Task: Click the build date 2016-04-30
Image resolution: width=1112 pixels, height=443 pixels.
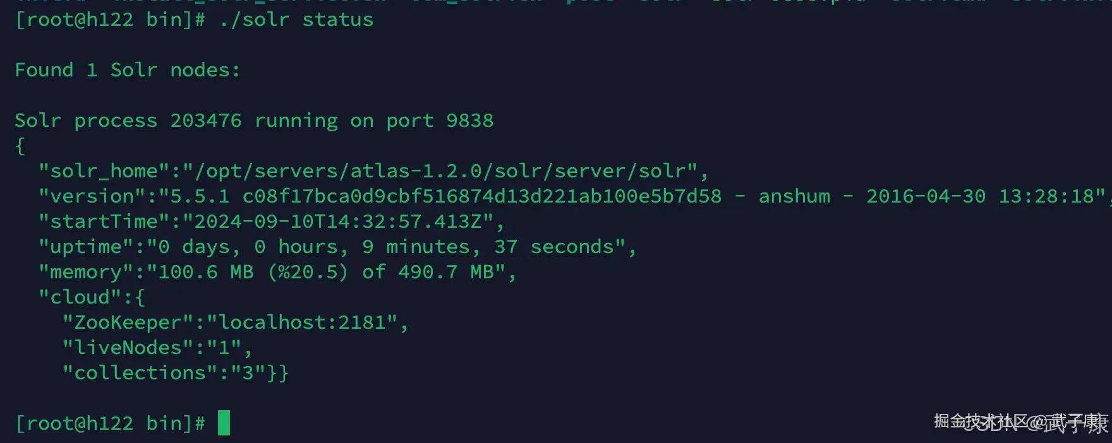Action: 926,196
